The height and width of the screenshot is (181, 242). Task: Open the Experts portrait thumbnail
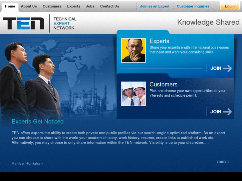coord(133,50)
